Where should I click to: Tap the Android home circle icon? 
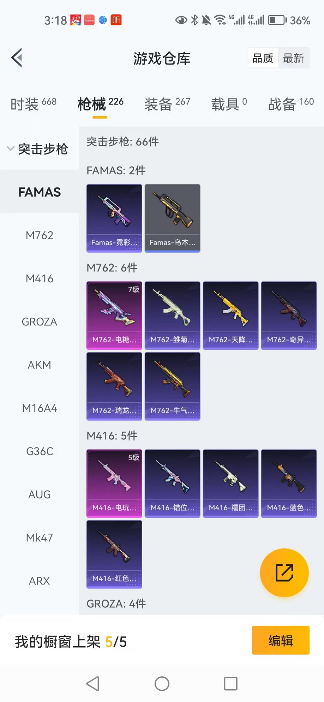(x=162, y=684)
